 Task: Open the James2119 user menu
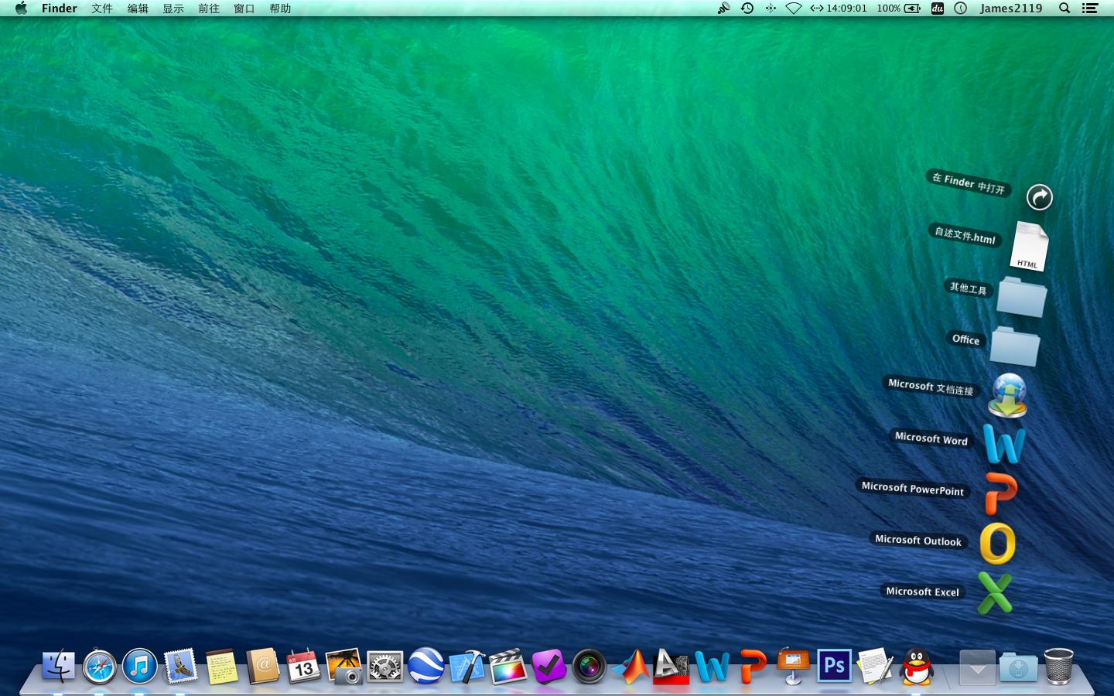pos(1010,9)
